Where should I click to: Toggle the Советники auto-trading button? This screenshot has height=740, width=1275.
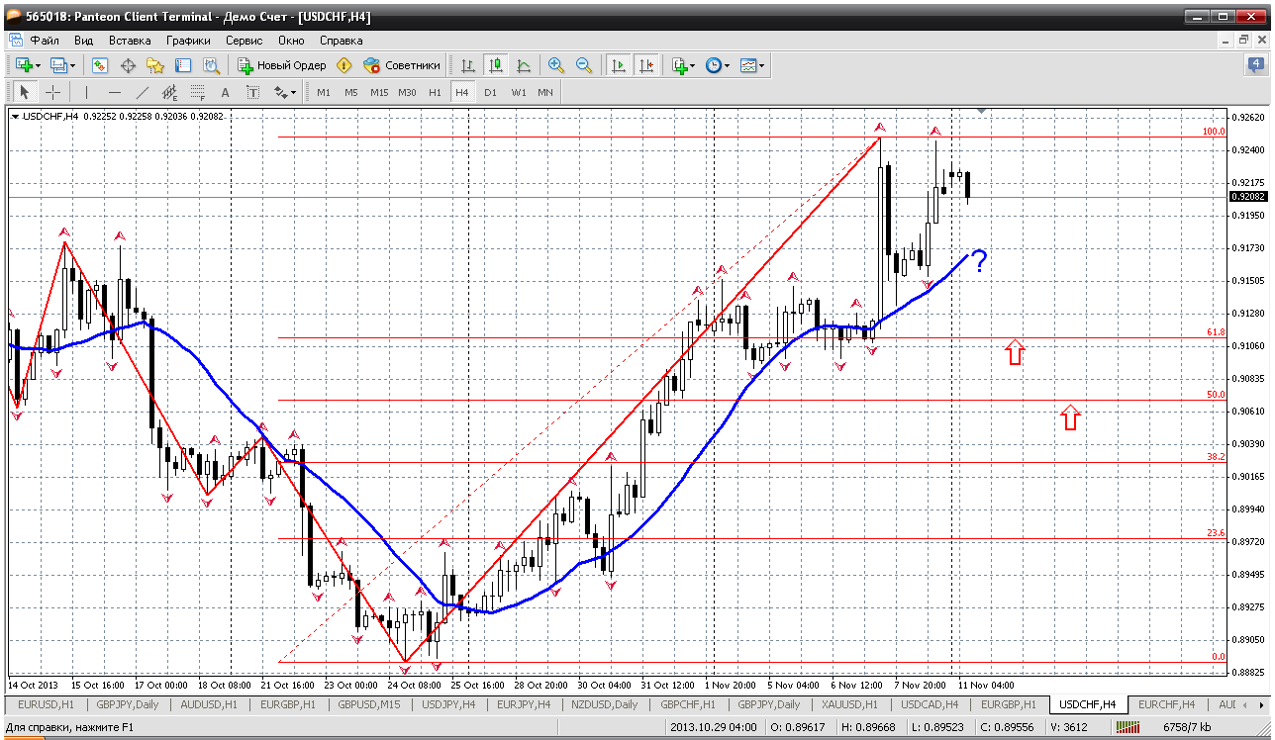[402, 65]
